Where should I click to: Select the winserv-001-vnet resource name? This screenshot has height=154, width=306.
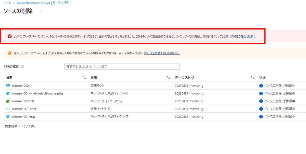(x=24, y=109)
